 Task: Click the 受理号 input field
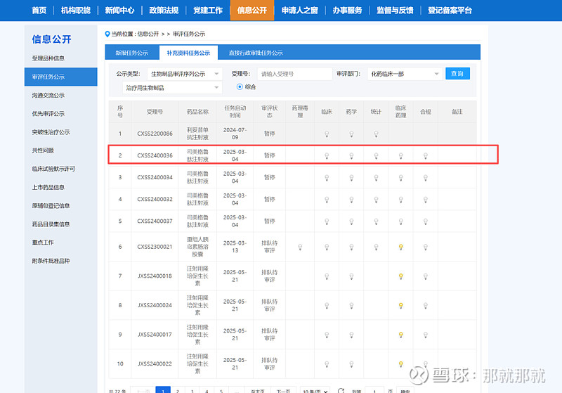[294, 74]
